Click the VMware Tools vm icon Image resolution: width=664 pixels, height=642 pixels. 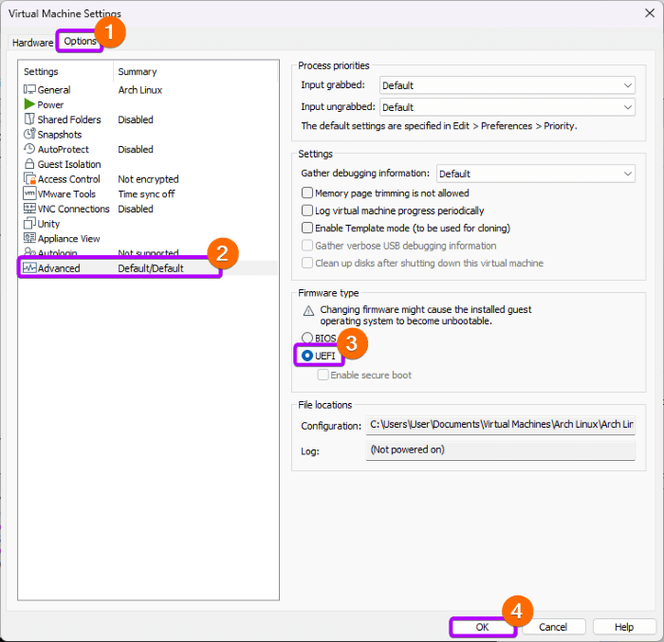coord(29,193)
